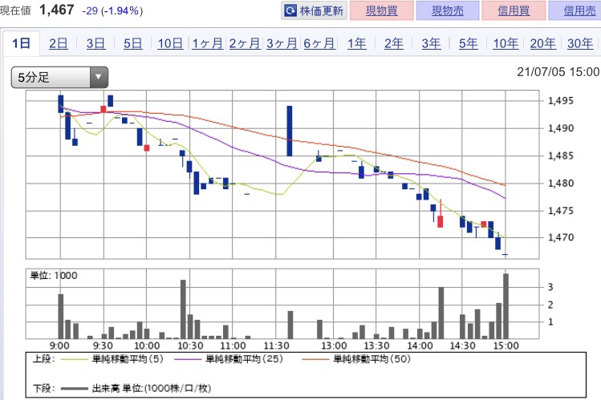
Task: Show the 1年 chart
Action: (x=356, y=43)
